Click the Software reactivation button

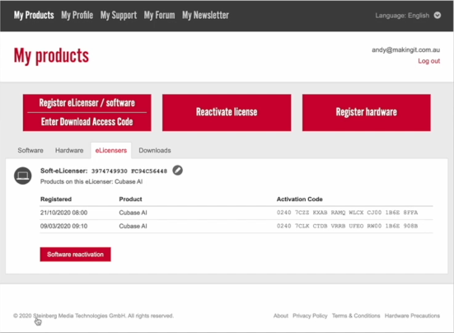click(75, 254)
